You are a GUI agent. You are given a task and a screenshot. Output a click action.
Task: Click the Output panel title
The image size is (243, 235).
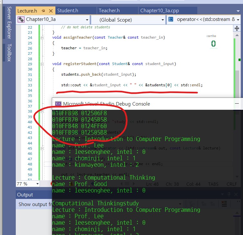(25, 195)
